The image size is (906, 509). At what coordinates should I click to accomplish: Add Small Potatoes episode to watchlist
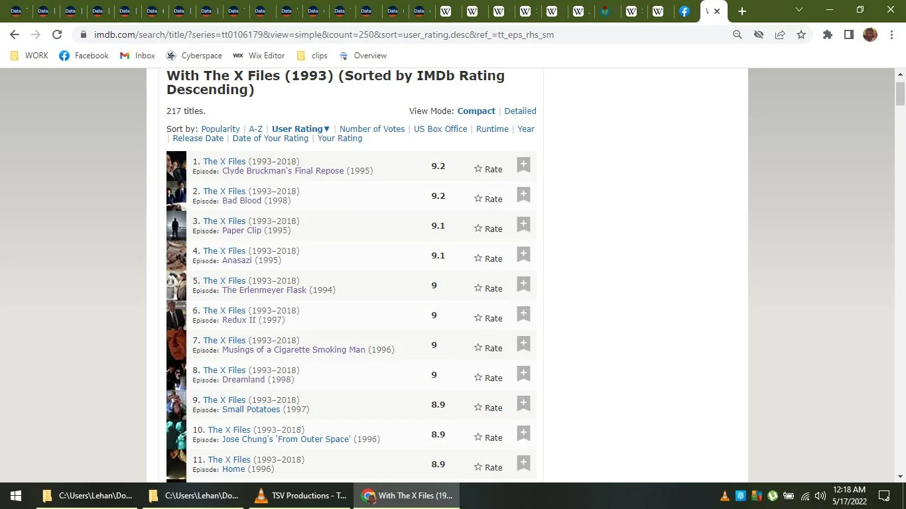tap(523, 404)
